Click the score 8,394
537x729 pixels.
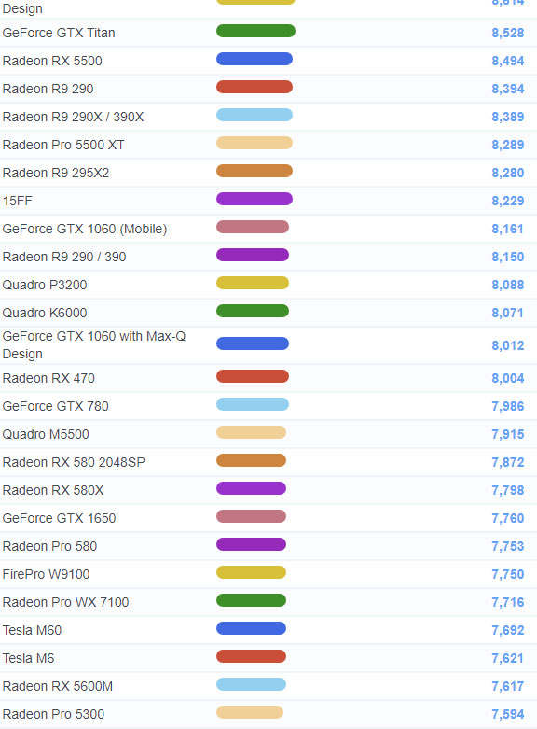(508, 89)
